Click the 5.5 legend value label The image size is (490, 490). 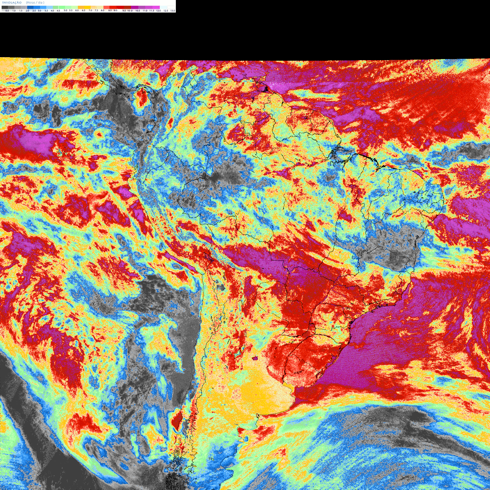pos(71,10)
